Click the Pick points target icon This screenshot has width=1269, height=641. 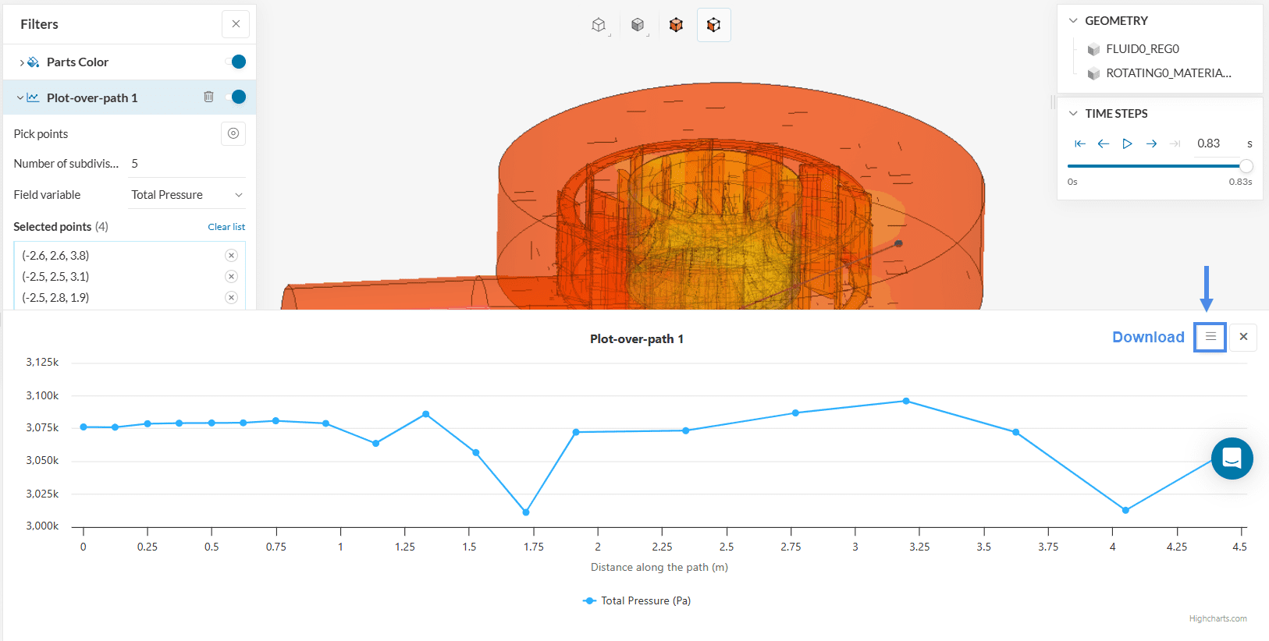pyautogui.click(x=233, y=133)
